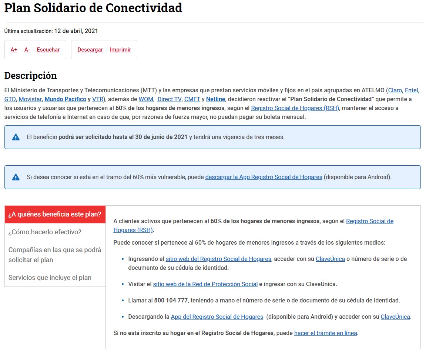Open the Claro company link
This screenshot has width=436, height=351.
(x=395, y=90)
